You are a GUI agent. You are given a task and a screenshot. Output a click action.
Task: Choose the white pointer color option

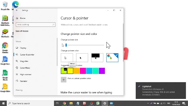(67, 58)
